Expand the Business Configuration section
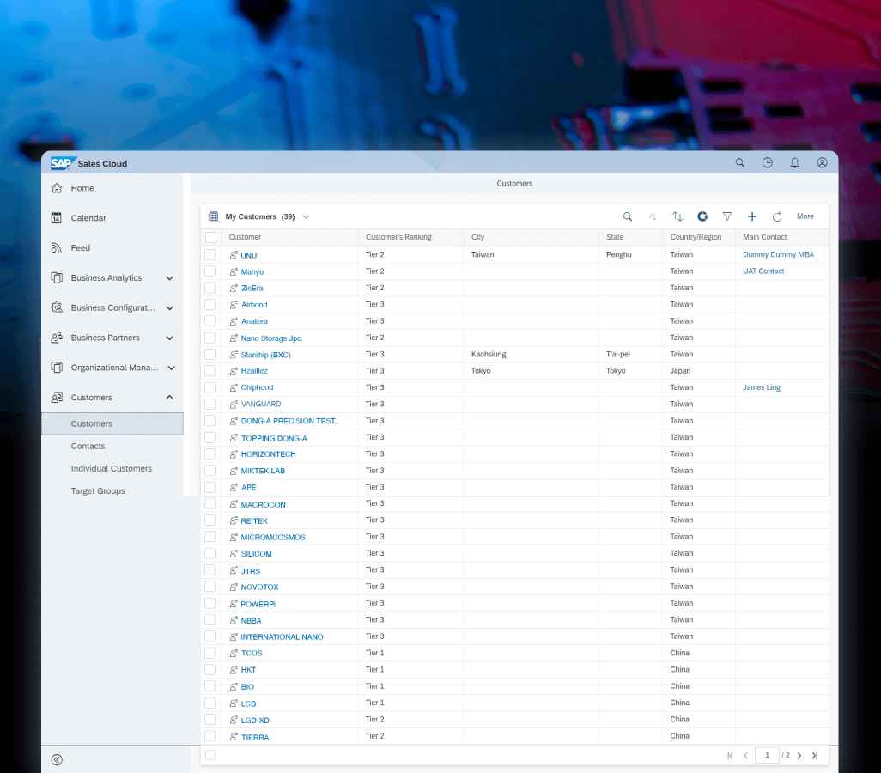The height and width of the screenshot is (773, 881). click(170, 308)
